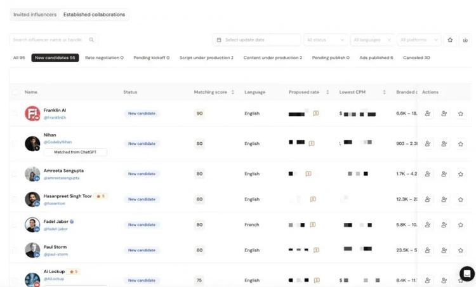Expand the All languages dropdown
This screenshot has width=476, height=287.
[x=373, y=40]
